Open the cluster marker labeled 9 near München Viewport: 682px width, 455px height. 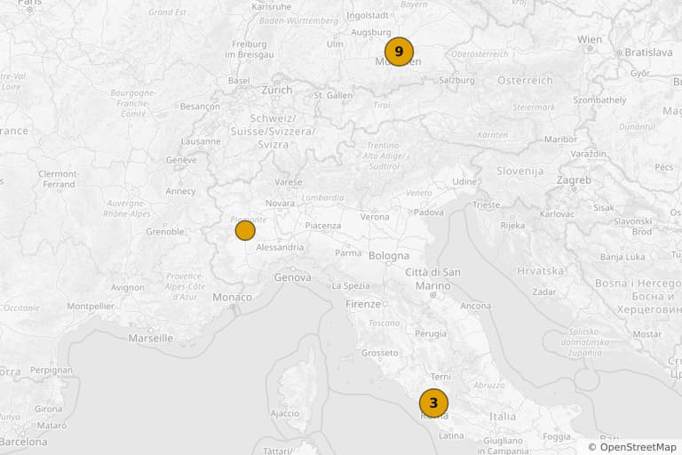399,52
